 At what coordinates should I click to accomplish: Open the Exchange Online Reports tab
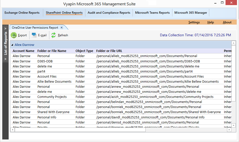pyautogui.click(x=22, y=13)
